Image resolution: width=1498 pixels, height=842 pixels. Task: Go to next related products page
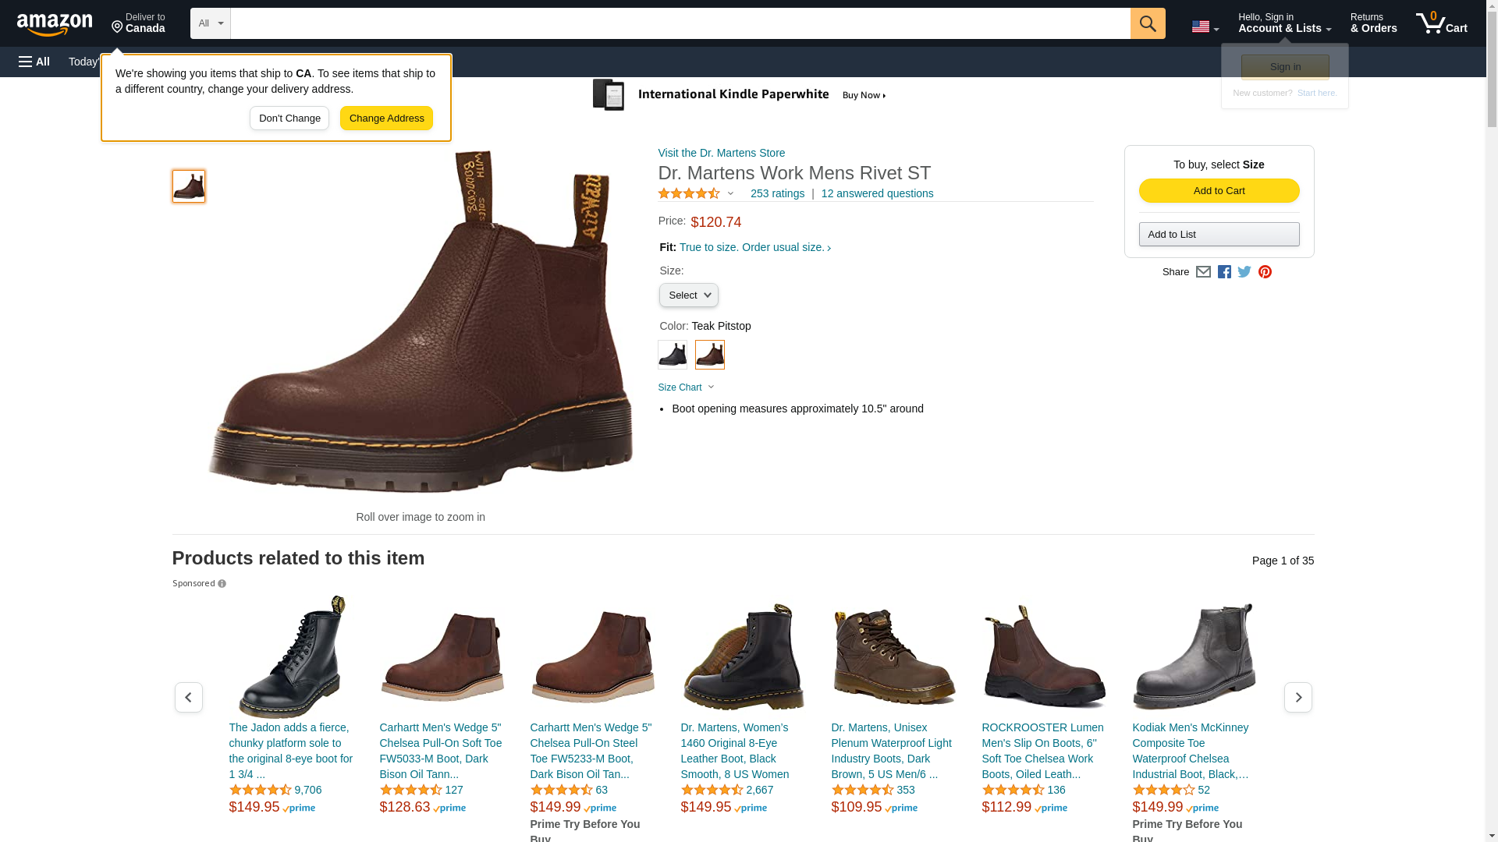[1297, 697]
